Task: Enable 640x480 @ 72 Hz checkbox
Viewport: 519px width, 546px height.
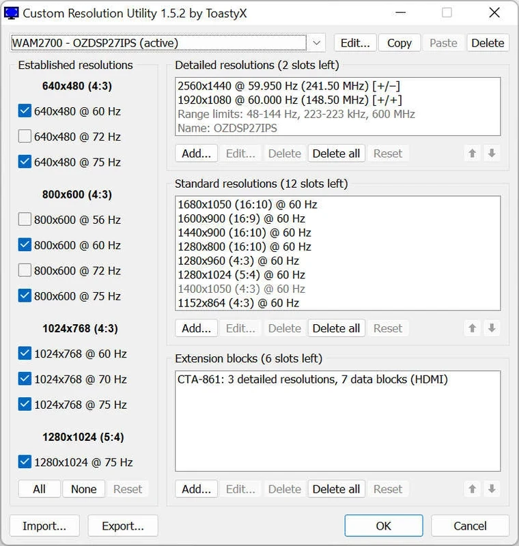Action: click(25, 136)
